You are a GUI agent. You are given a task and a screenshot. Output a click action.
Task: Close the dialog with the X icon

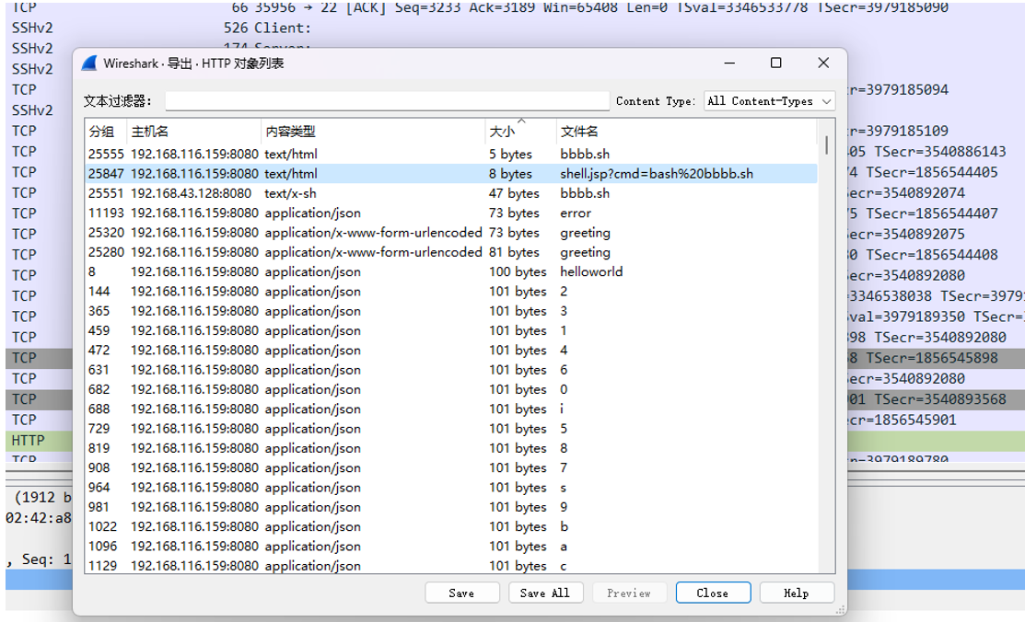tap(823, 63)
